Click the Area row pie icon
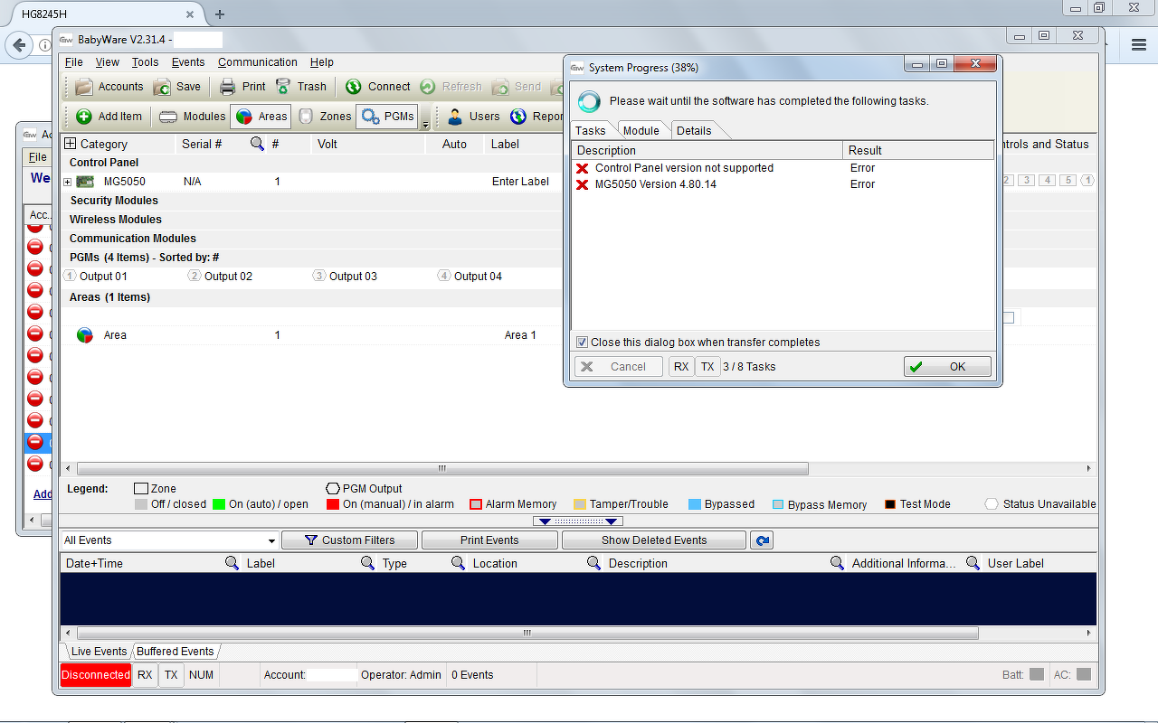 pos(85,335)
